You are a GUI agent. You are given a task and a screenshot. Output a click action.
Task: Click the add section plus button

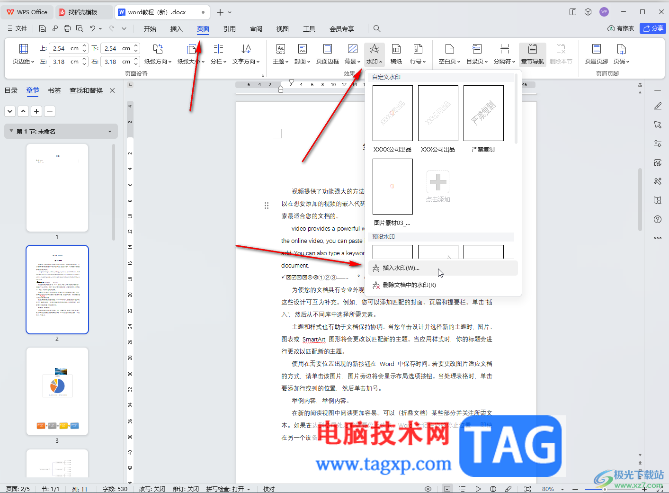pyautogui.click(x=36, y=111)
